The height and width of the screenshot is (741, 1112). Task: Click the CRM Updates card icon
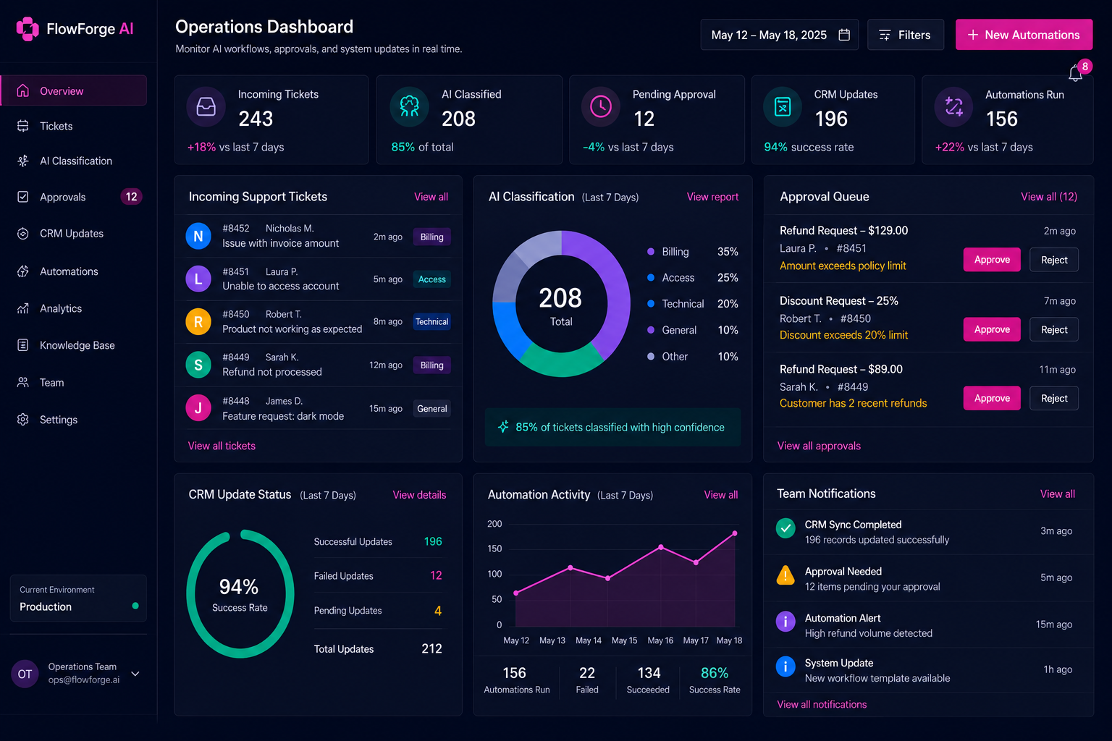pos(783,107)
